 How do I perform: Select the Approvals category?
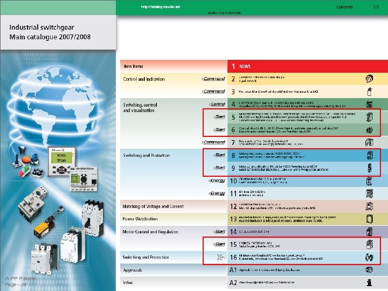click(133, 270)
